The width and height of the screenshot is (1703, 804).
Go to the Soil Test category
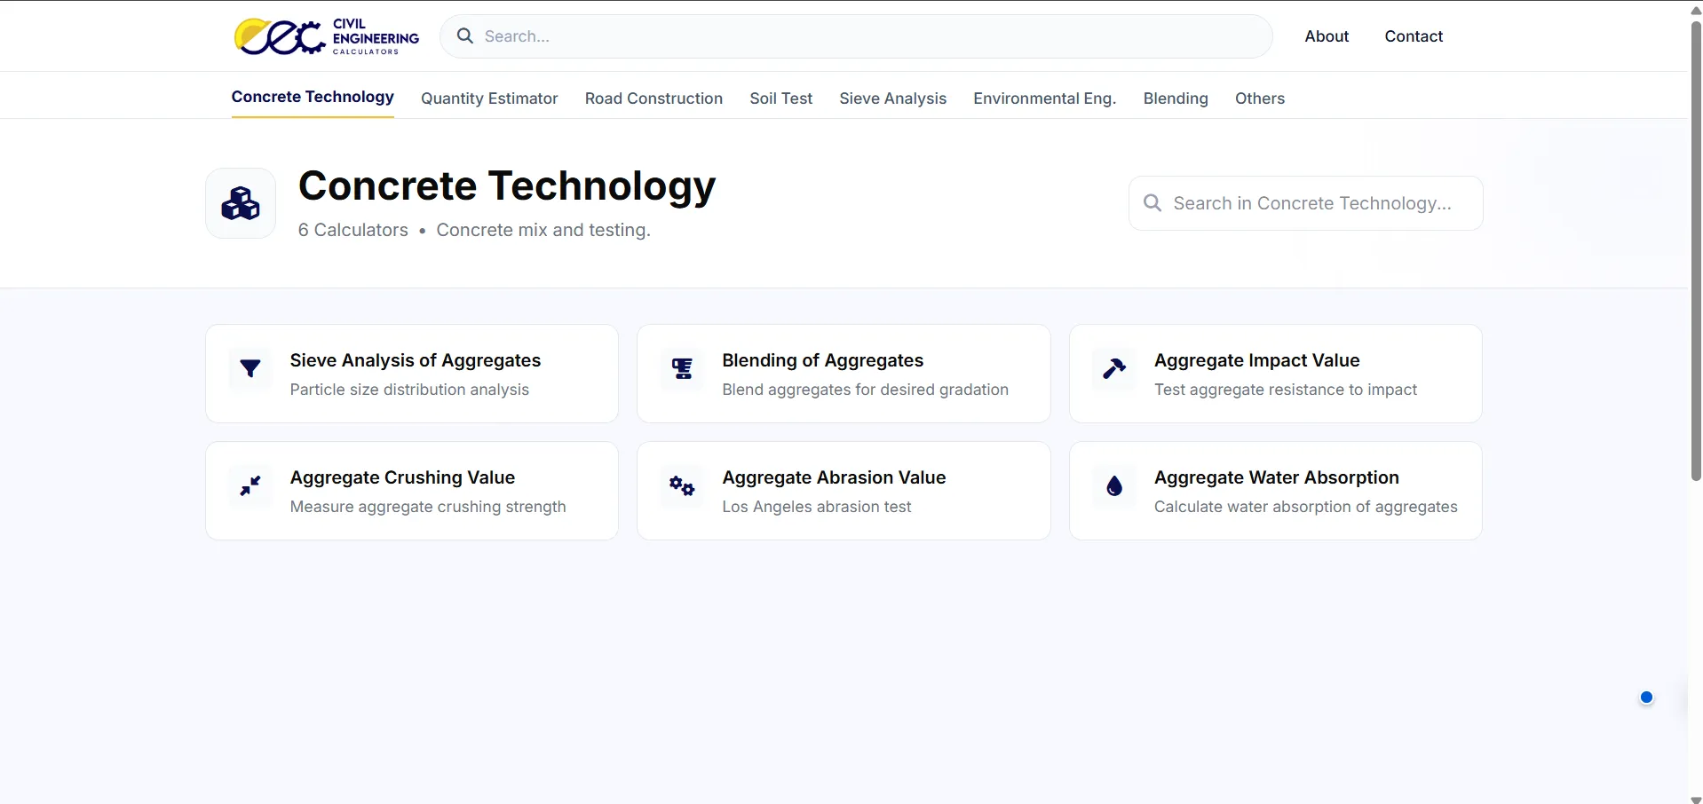click(x=780, y=99)
